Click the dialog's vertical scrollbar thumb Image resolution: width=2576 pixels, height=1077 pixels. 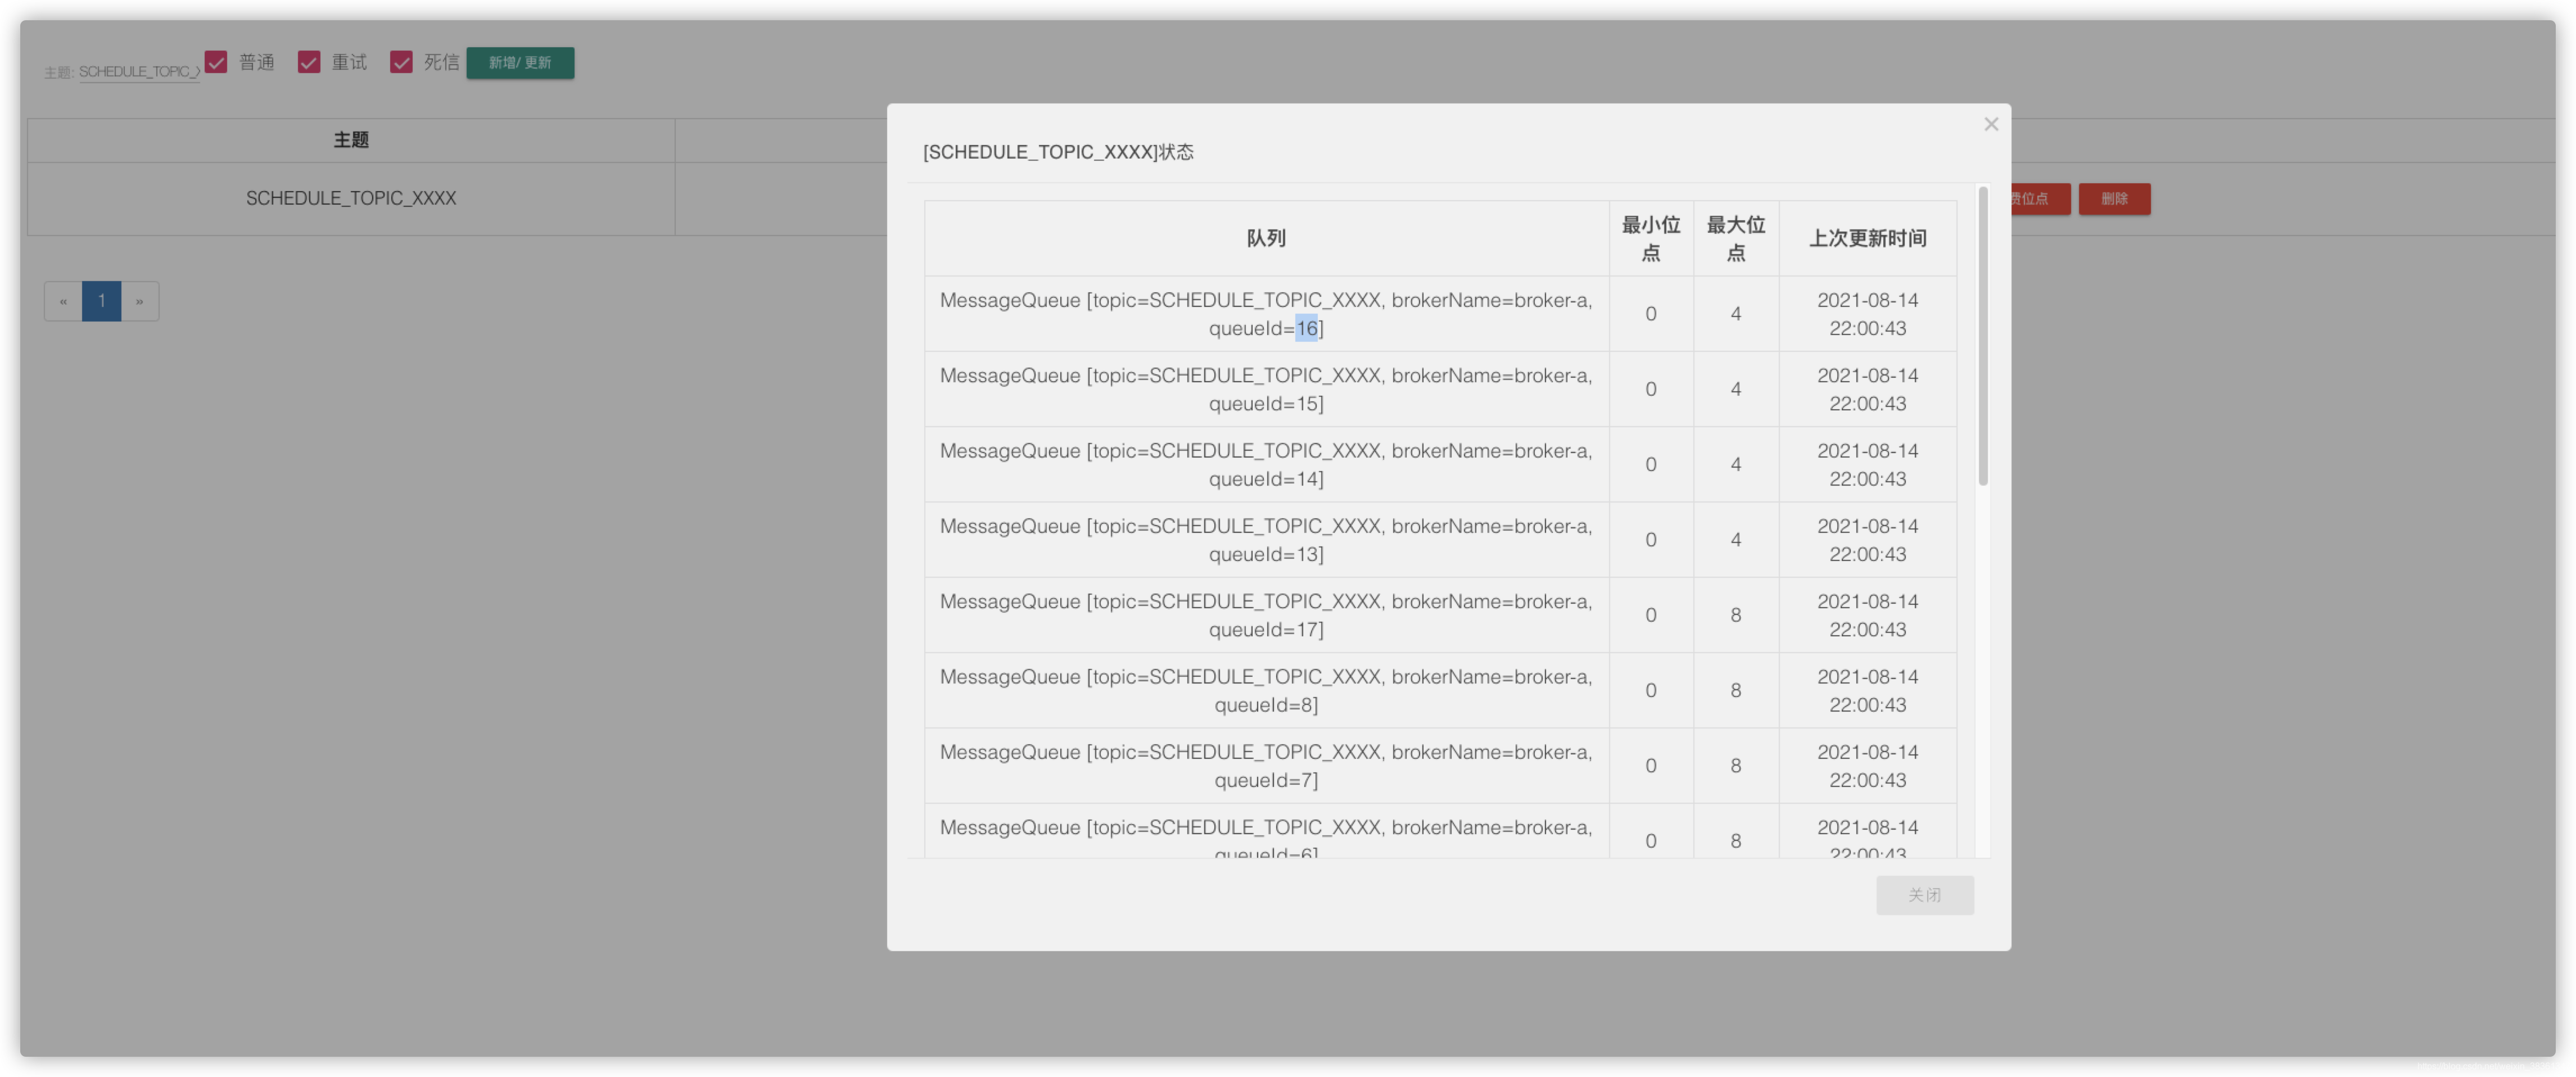pyautogui.click(x=1982, y=335)
